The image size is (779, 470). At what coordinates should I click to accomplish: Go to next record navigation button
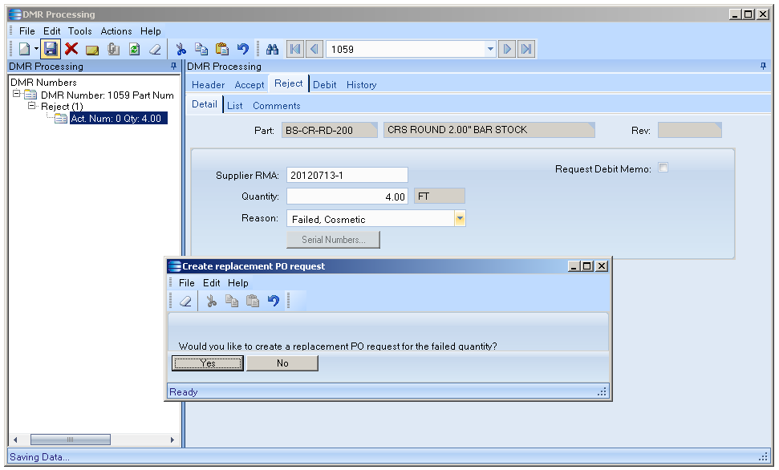coord(507,49)
